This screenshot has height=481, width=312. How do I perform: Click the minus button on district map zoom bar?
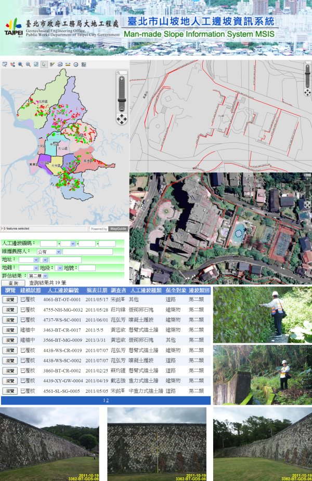pyautogui.click(x=122, y=109)
